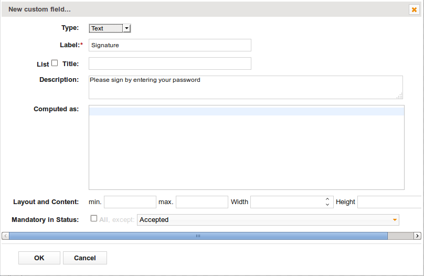424x276 pixels.
Task: Click the horizontal scrollbar left arrow
Action: 5,236
